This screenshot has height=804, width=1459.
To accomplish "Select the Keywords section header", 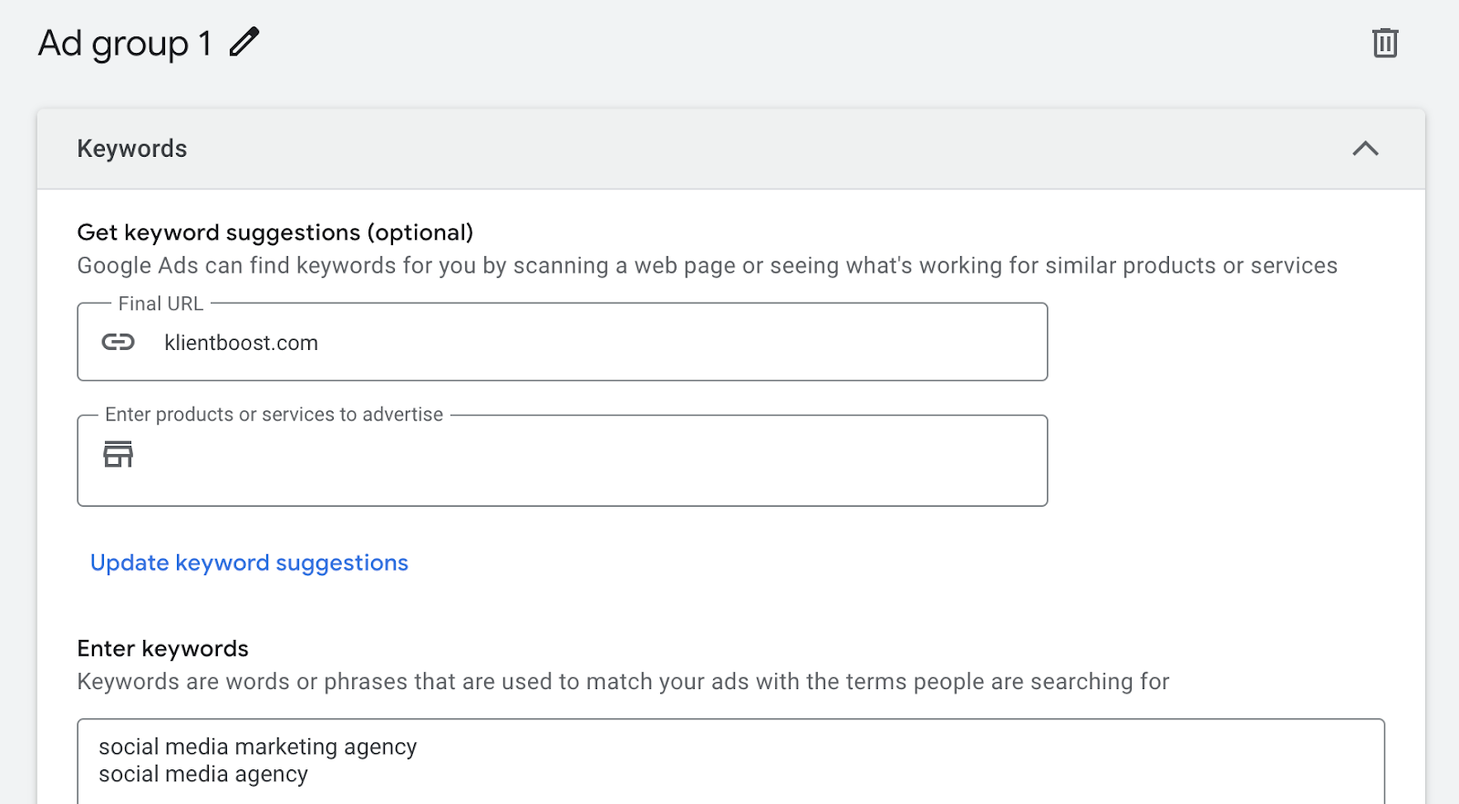I will 730,149.
